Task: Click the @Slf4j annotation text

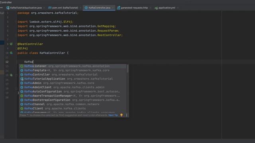Action: [23, 48]
